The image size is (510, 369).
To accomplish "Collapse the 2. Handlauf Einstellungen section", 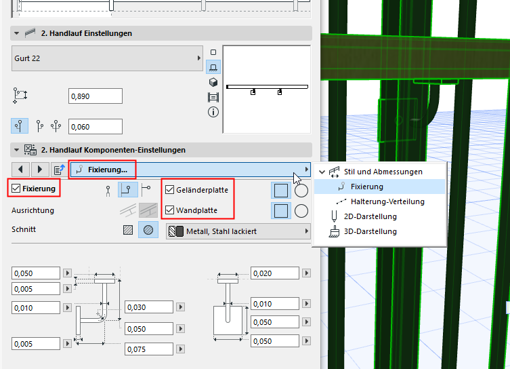I will pyautogui.click(x=16, y=33).
